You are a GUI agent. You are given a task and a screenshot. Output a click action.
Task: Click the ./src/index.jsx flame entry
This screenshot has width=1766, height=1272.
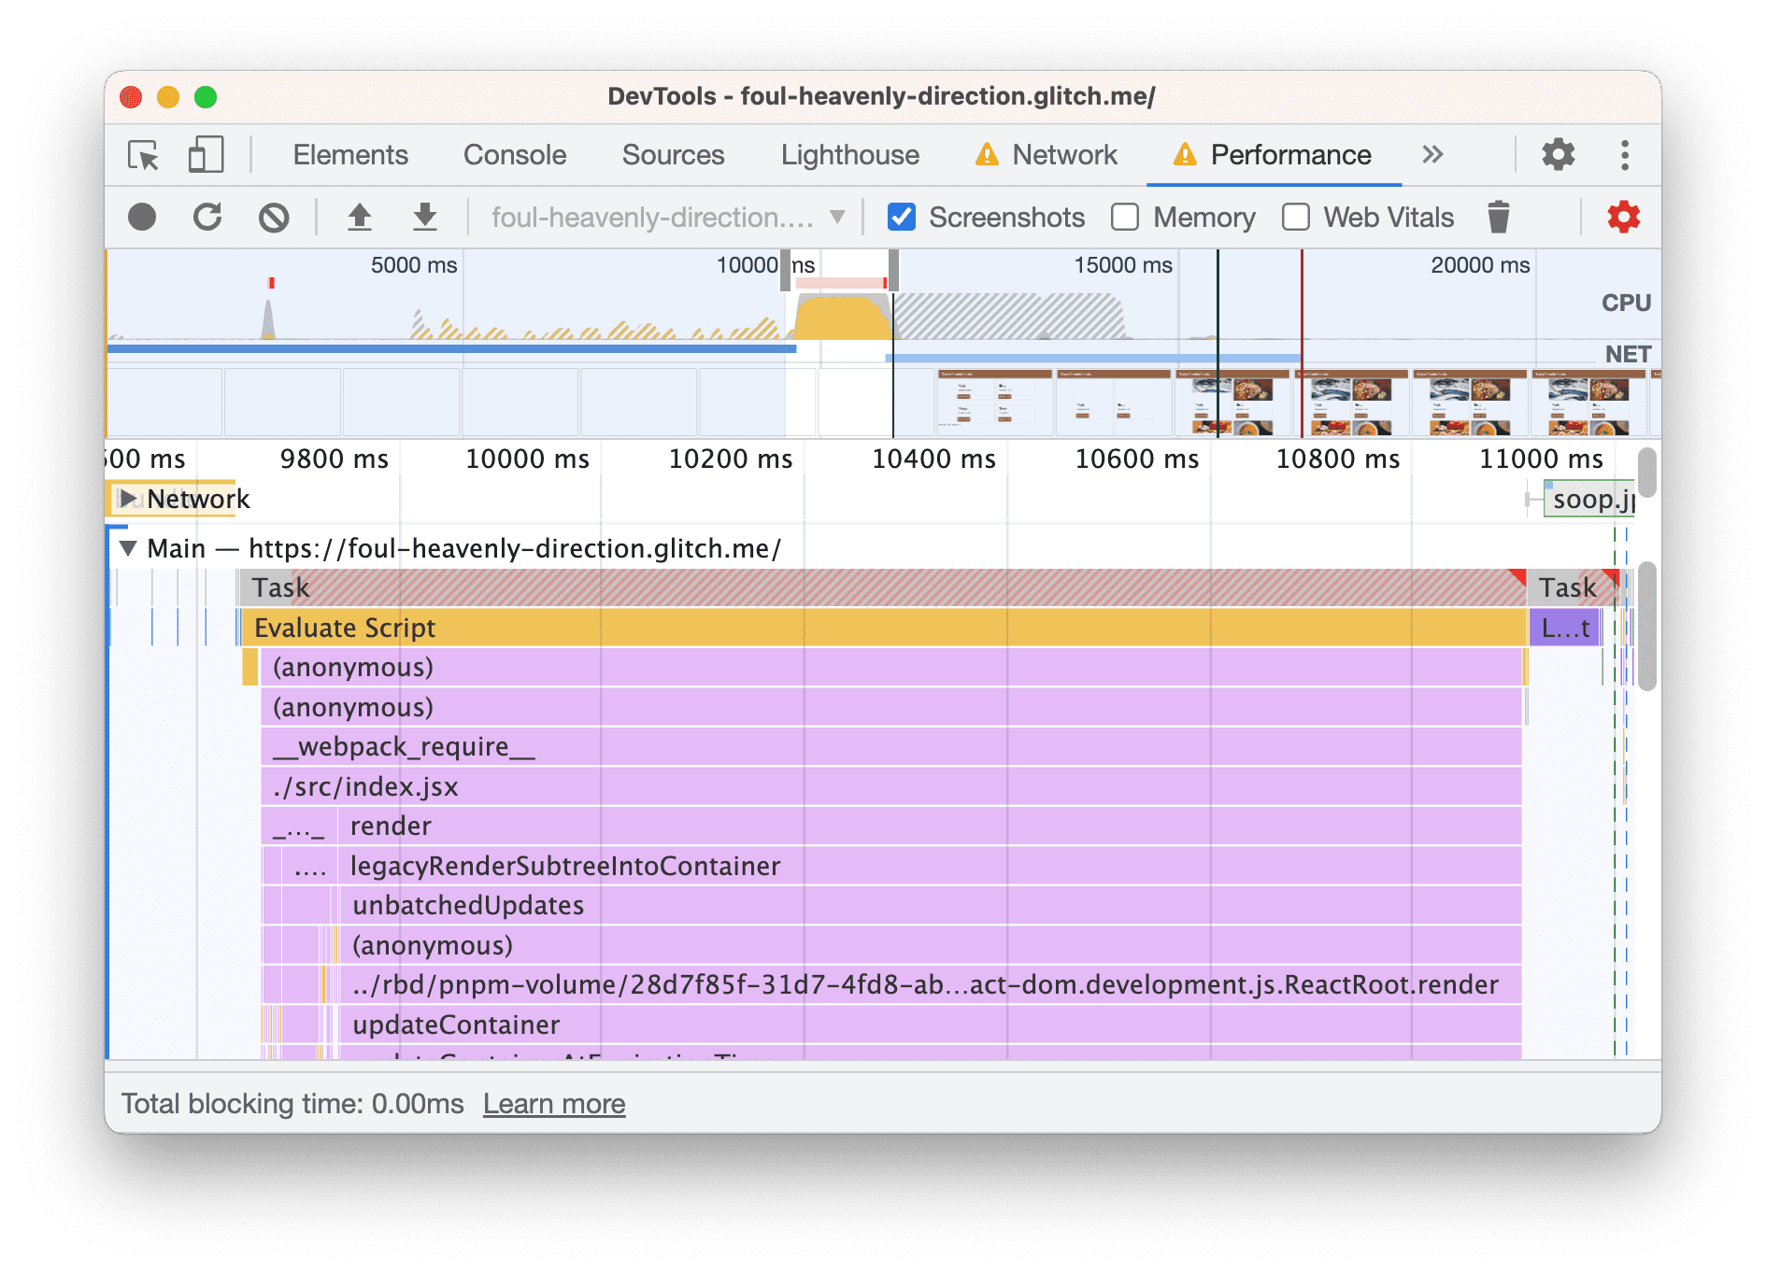click(891, 786)
